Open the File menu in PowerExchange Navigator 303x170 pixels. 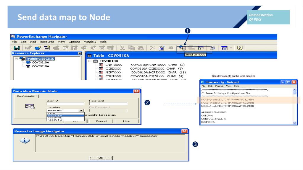coord(14,42)
